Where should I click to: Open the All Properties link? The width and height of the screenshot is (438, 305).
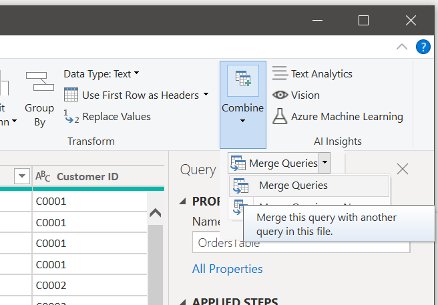227,269
